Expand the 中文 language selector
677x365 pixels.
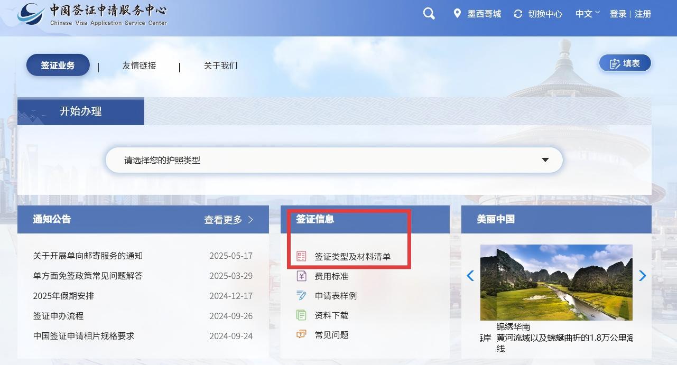pos(587,14)
